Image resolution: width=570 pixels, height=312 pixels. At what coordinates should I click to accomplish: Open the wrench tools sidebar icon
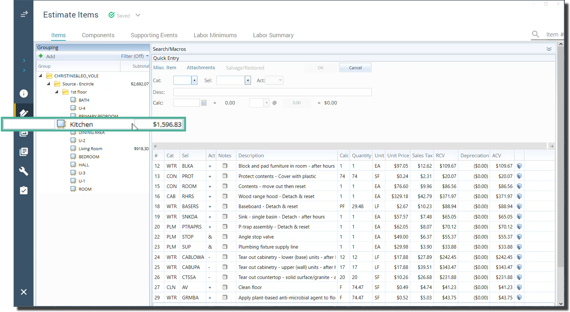pos(24,171)
